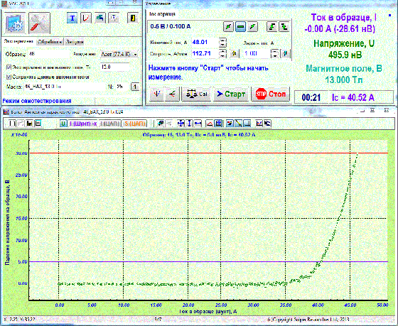Increase final current with up spinner
This screenshot has height=326, width=398.
pos(222,40)
